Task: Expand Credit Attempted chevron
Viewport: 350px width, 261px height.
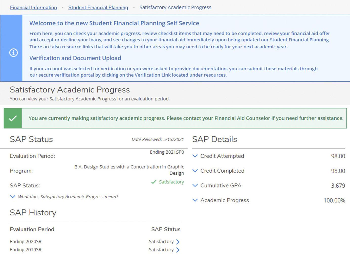Action: [x=195, y=156]
